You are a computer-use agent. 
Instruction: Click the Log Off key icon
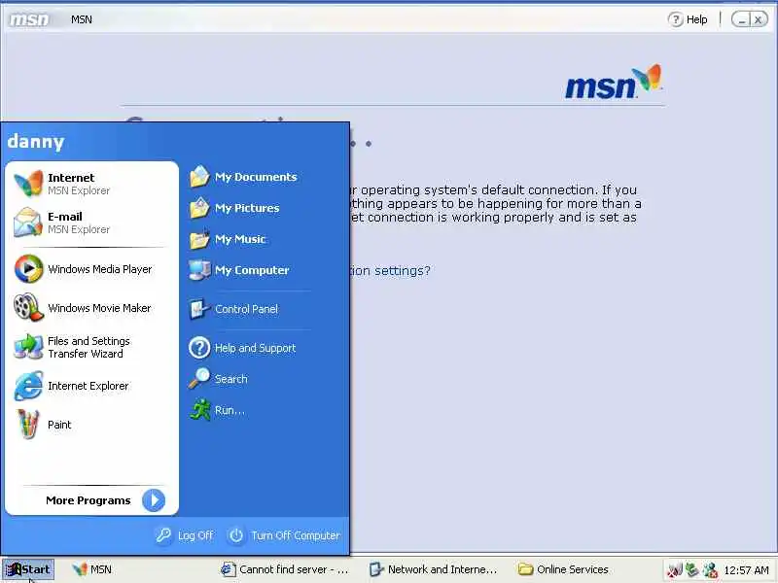pyautogui.click(x=163, y=535)
